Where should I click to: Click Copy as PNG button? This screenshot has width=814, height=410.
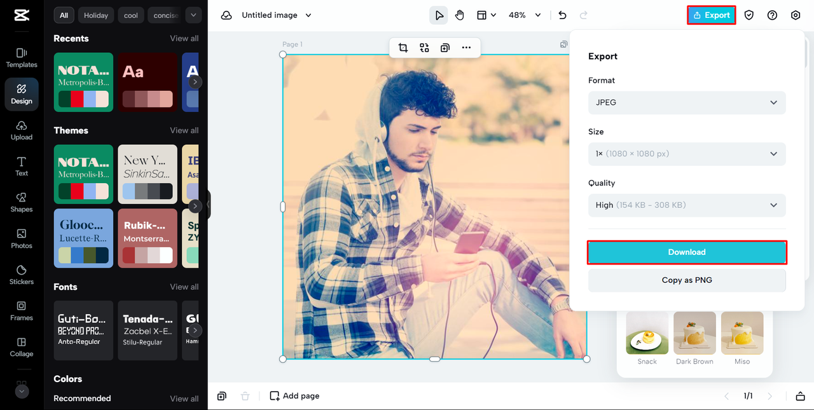[x=687, y=280]
